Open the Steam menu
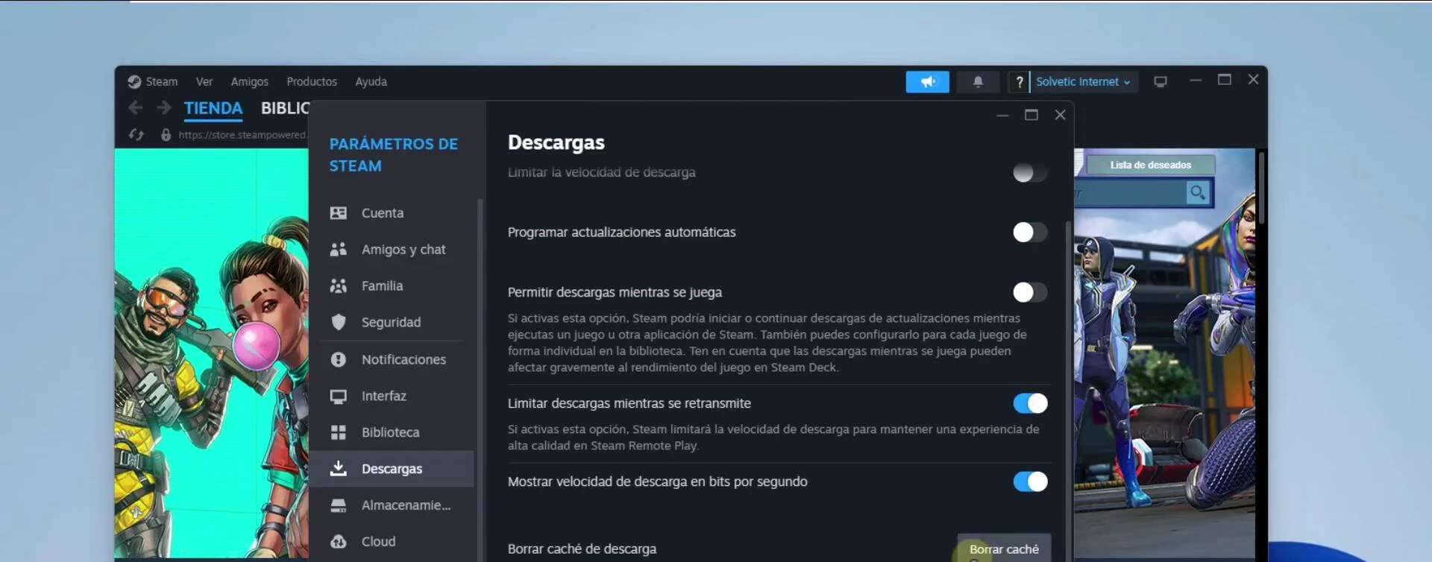 coord(161,82)
